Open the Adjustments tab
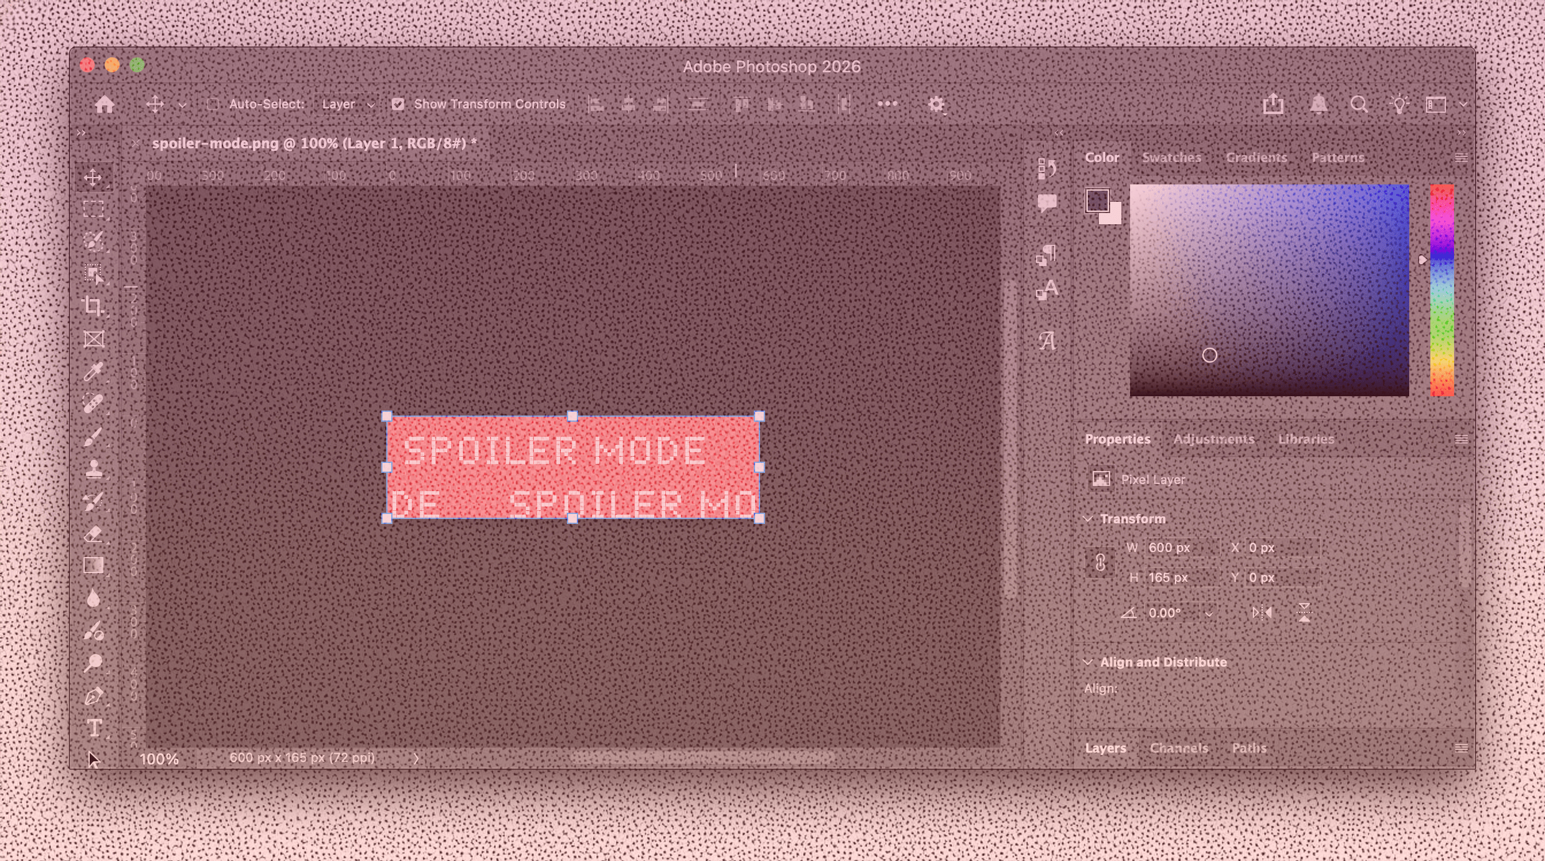Viewport: 1545px width, 861px height. (1215, 439)
